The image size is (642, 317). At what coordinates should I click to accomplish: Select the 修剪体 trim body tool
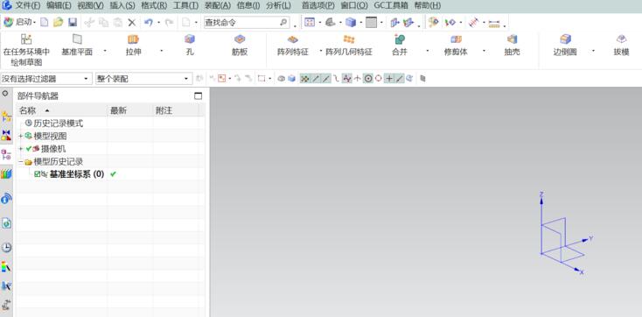point(456,46)
